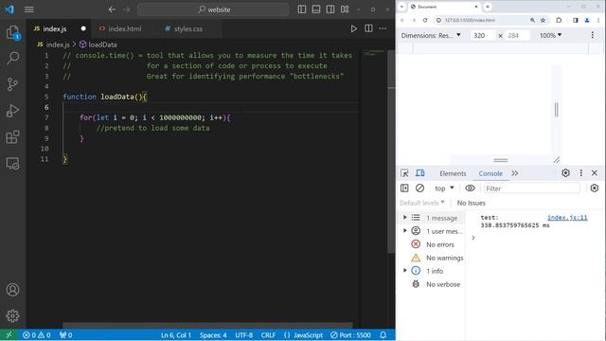Toggle Chrome side panel

[x=576, y=20]
